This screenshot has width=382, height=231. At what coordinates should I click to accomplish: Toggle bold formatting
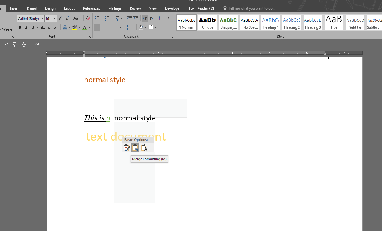[20, 28]
